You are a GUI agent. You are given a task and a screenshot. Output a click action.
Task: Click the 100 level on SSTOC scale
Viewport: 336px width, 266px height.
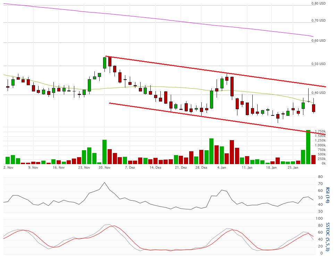(319, 219)
